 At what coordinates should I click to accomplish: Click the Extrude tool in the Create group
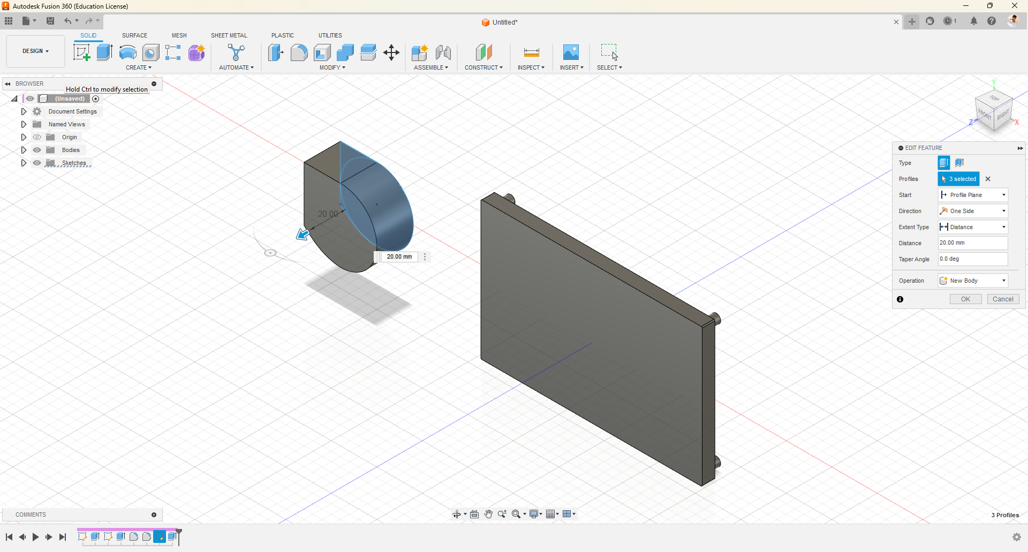(x=104, y=52)
